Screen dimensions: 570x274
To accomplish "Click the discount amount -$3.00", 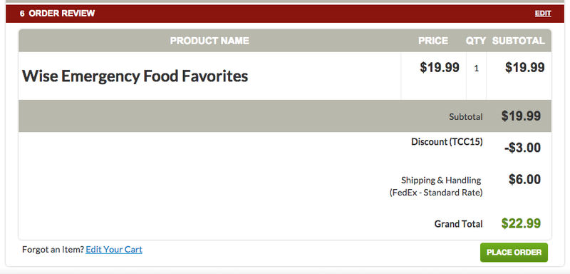I will coord(522,148).
